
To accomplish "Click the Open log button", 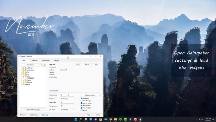I will point(45,115).
